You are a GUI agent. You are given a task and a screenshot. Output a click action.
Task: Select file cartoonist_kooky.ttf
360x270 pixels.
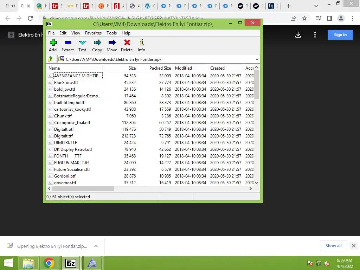pos(72,109)
